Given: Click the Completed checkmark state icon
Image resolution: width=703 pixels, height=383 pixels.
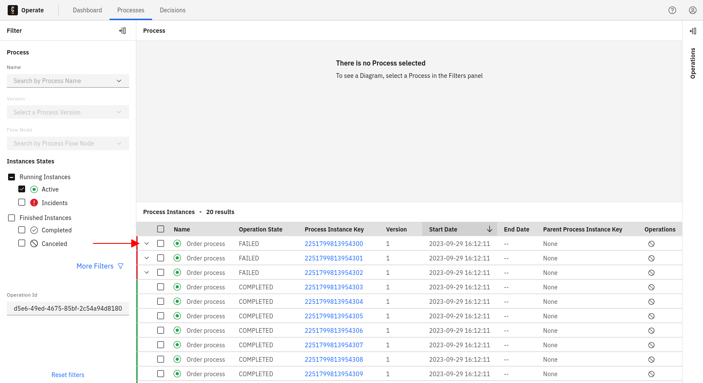Looking at the screenshot, I should 34,230.
